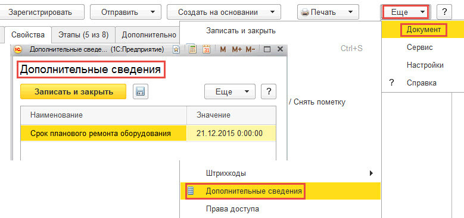Click the favorites star icon in the dialog title bar
Viewport: 464px width, 218px height.
click(x=176, y=49)
